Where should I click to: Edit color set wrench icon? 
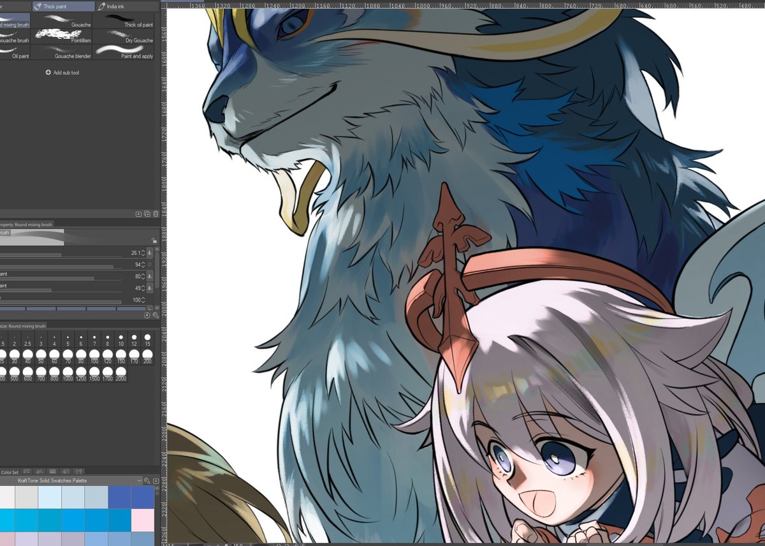tap(147, 481)
